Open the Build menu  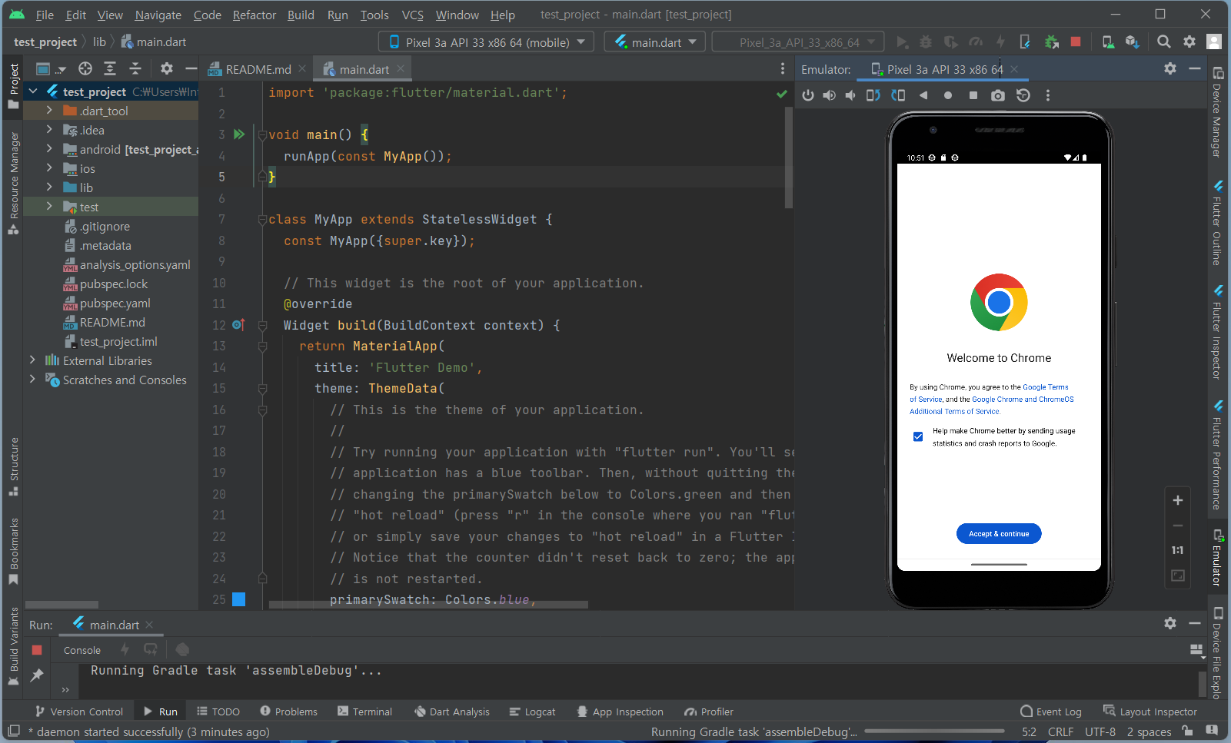click(x=301, y=15)
